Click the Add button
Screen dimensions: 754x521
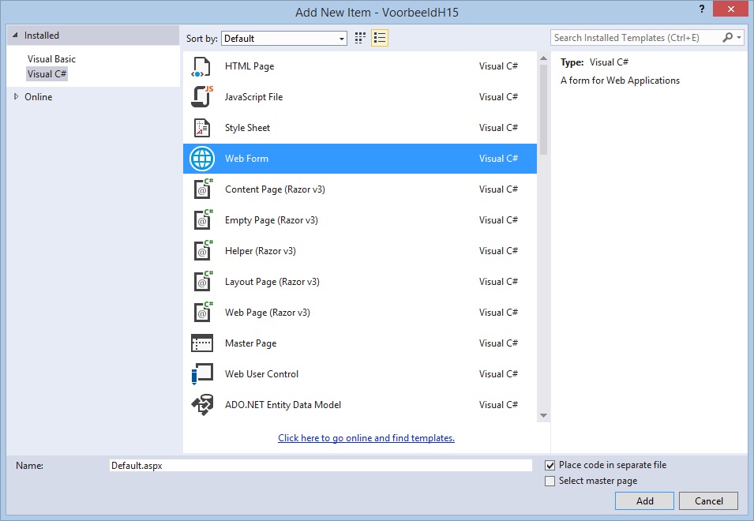coord(644,500)
